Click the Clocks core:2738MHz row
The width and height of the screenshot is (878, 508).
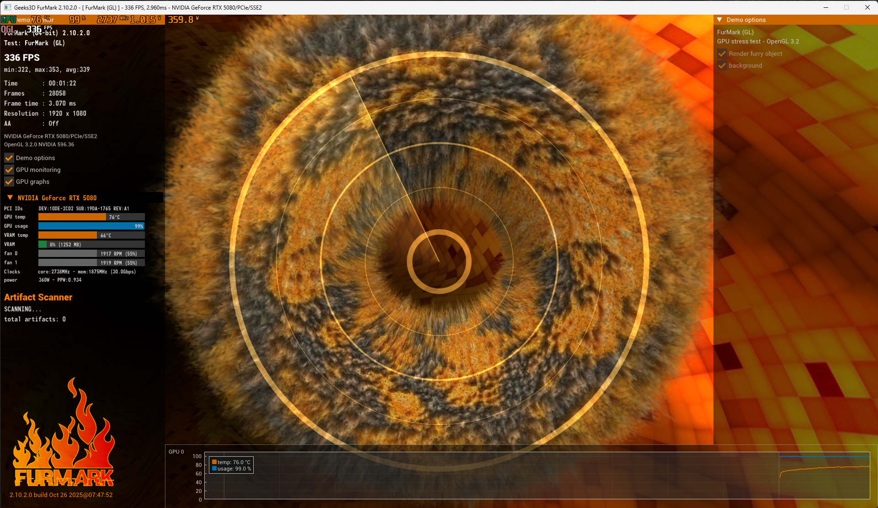(70, 272)
